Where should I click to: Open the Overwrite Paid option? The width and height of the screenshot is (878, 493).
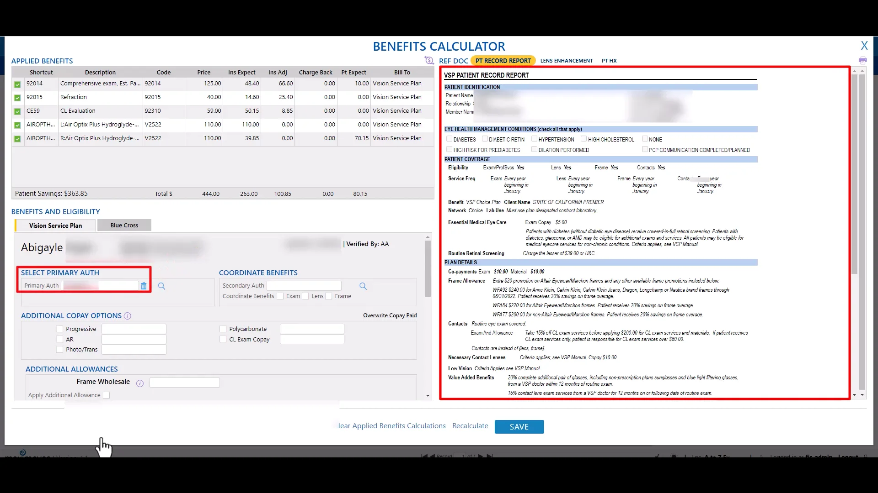(x=389, y=315)
